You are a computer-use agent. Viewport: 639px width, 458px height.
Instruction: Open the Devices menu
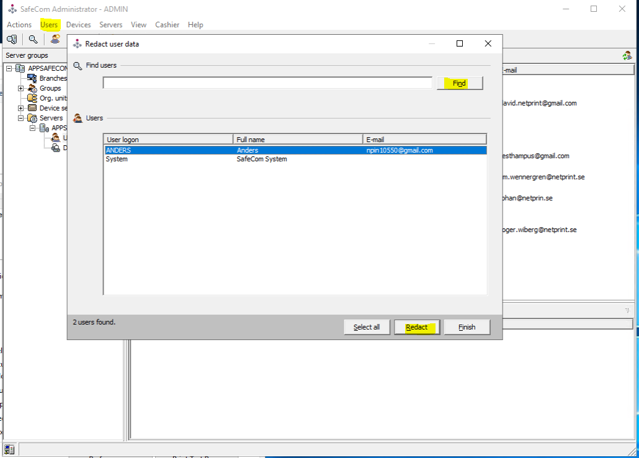pos(78,25)
